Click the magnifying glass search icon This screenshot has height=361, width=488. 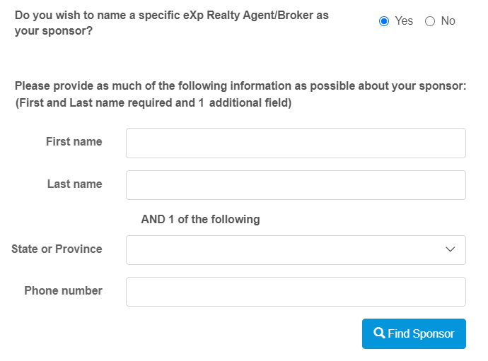[x=380, y=333]
